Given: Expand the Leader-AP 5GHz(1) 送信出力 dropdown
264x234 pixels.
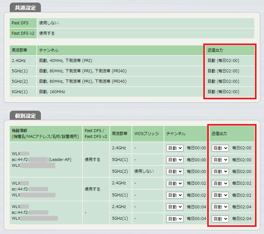Looking at the screenshot, I should (220, 160).
